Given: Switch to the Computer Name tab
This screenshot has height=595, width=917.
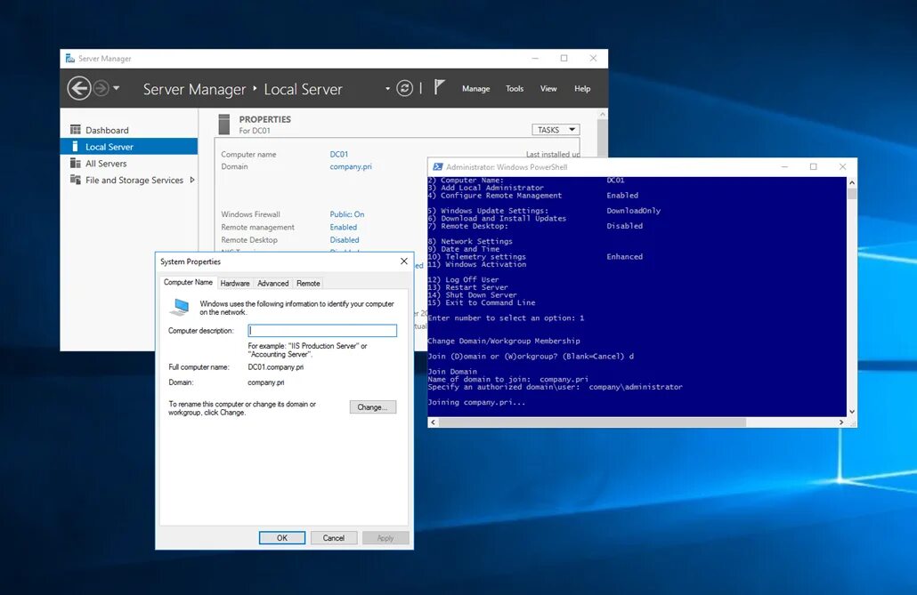Looking at the screenshot, I should (188, 282).
